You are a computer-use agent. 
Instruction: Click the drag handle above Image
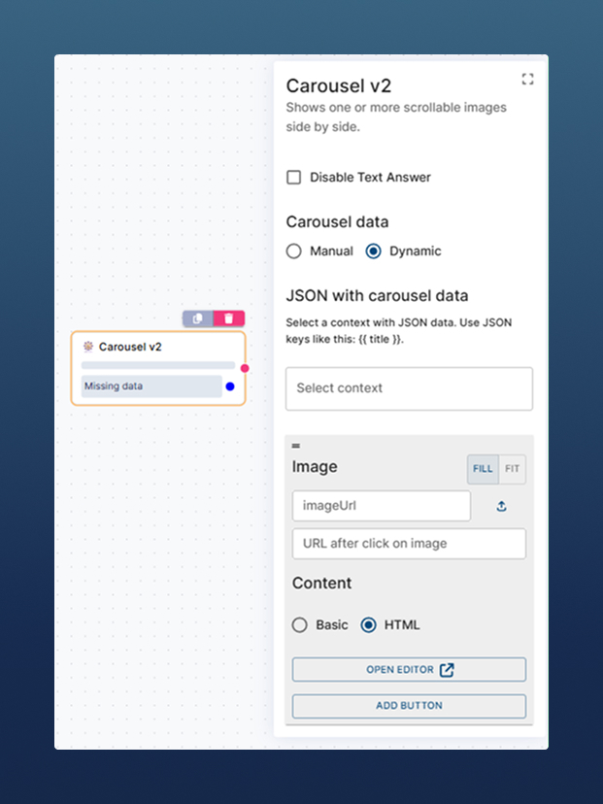[296, 446]
